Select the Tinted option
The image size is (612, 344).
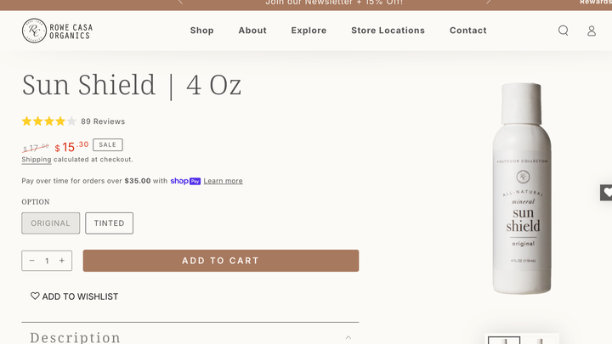pyautogui.click(x=110, y=223)
